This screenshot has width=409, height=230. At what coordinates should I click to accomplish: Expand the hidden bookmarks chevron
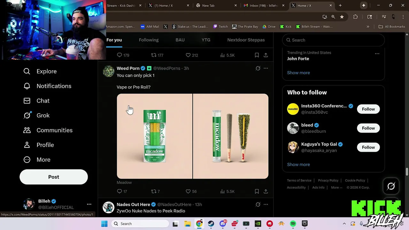pyautogui.click(x=368, y=27)
